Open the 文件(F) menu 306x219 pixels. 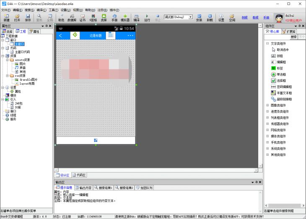tap(6, 10)
